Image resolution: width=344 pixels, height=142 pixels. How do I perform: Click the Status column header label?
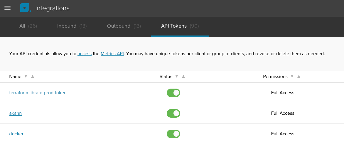pyautogui.click(x=166, y=77)
